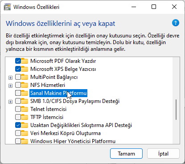Uncheck Microsoft PDF Olarak Yazdır checkbox
This screenshot has width=185, height=164.
pyautogui.click(x=18, y=61)
